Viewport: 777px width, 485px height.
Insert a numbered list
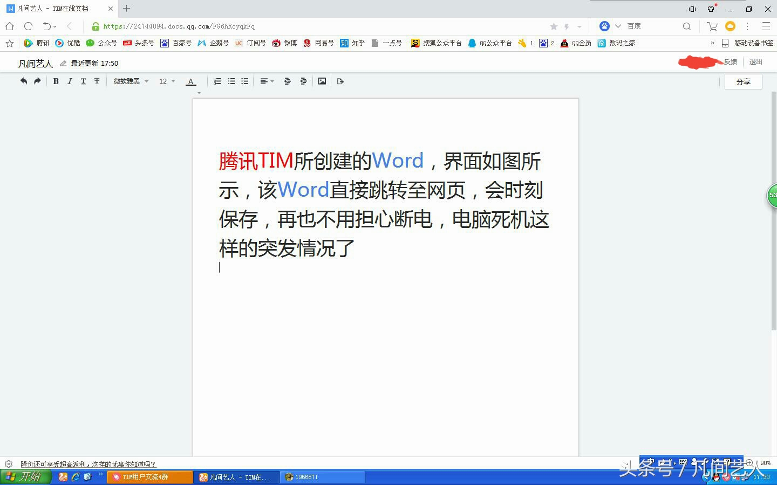coord(217,81)
